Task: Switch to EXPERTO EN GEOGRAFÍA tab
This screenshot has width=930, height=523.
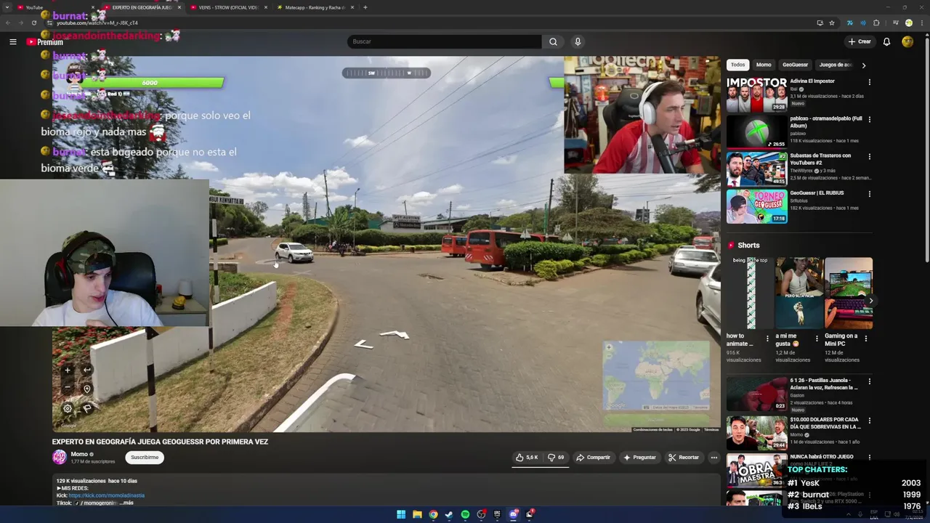Action: [x=141, y=7]
